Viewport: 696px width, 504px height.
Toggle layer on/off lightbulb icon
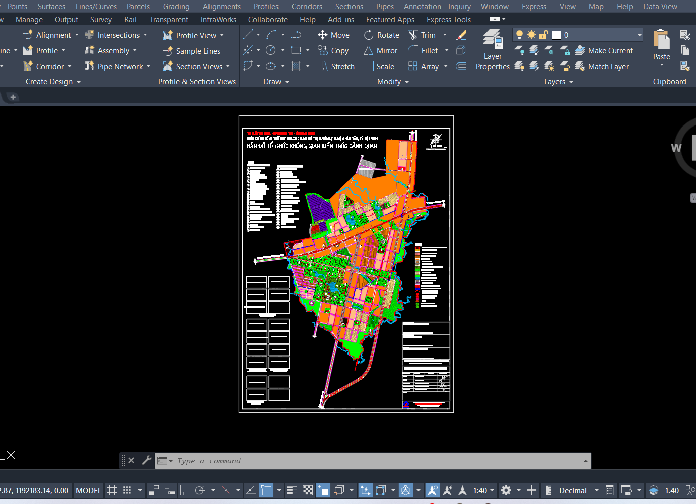(x=519, y=35)
